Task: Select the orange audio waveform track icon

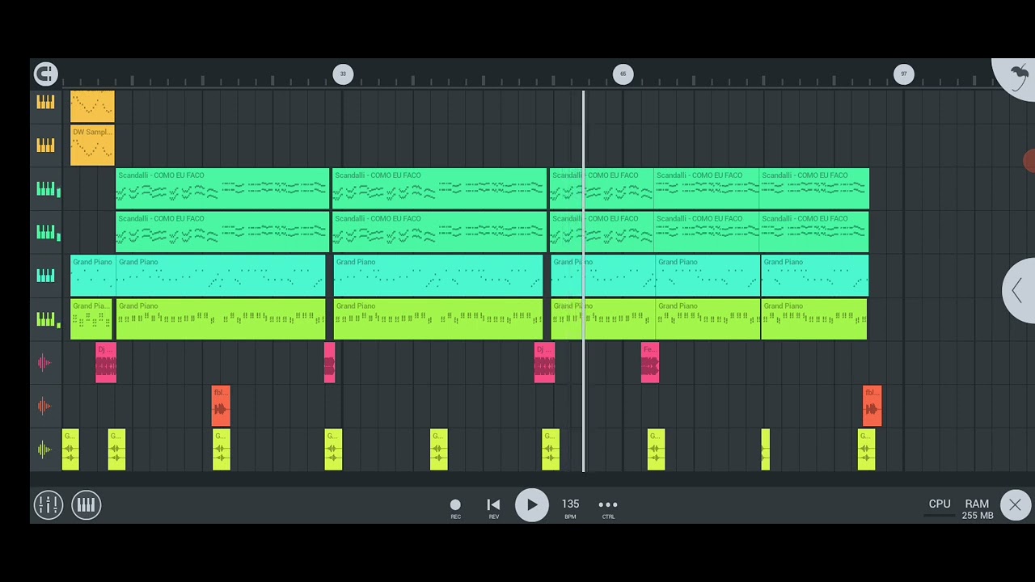Action: [44, 407]
